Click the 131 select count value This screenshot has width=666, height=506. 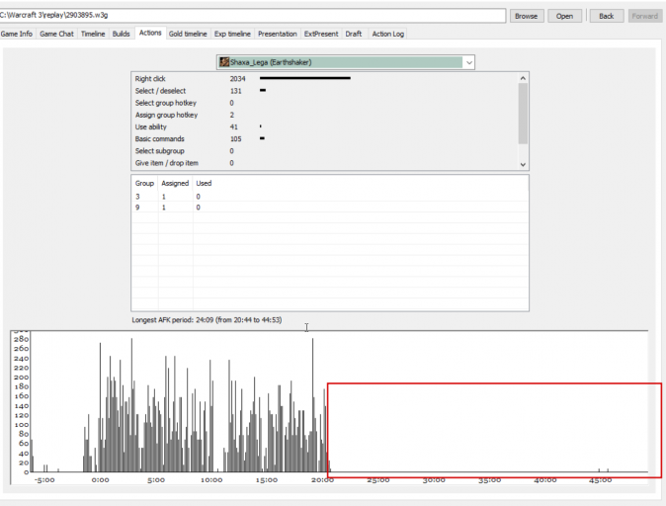(235, 91)
